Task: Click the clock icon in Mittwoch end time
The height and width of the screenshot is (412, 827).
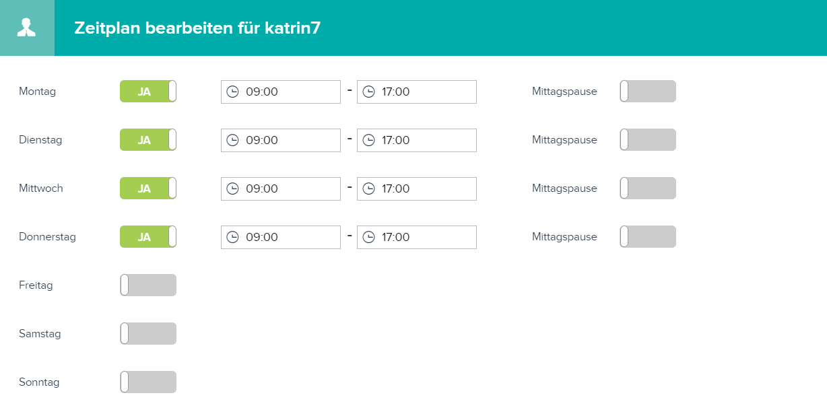Action: (x=368, y=188)
